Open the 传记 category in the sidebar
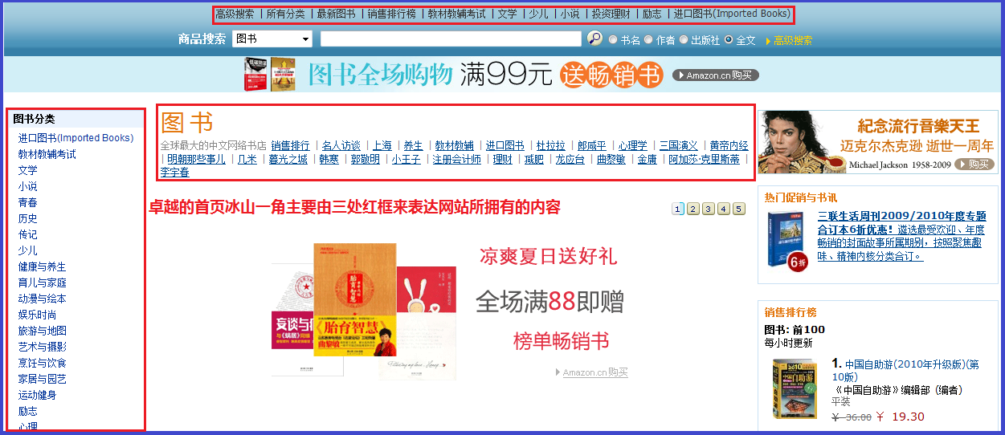The width and height of the screenshot is (1005, 435). (28, 234)
